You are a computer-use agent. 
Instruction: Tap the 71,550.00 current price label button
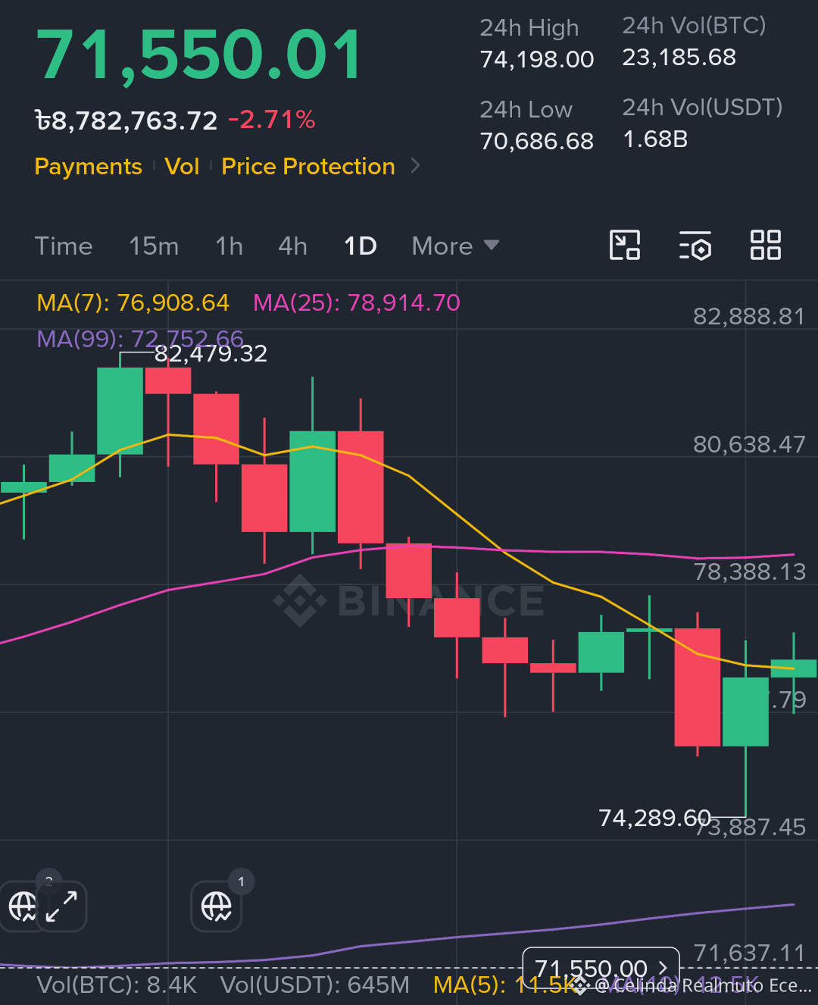tap(601, 969)
